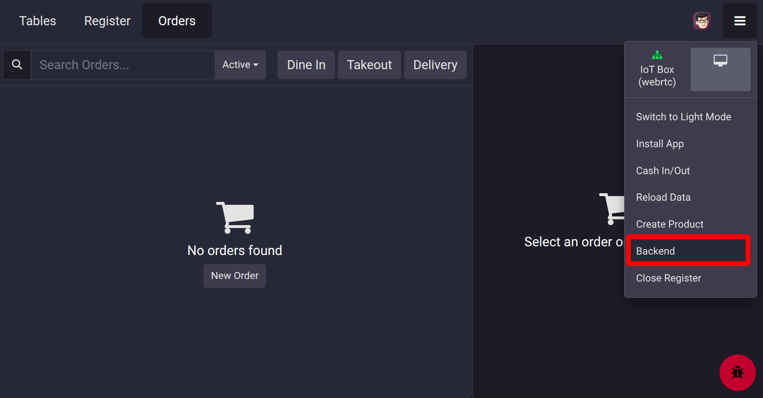Choose Close Register menu item
763x398 pixels.
coord(669,278)
